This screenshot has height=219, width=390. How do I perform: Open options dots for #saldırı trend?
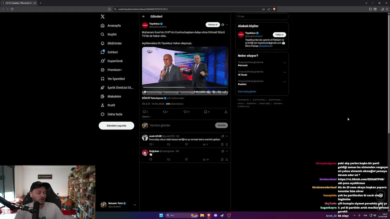pos(285,82)
